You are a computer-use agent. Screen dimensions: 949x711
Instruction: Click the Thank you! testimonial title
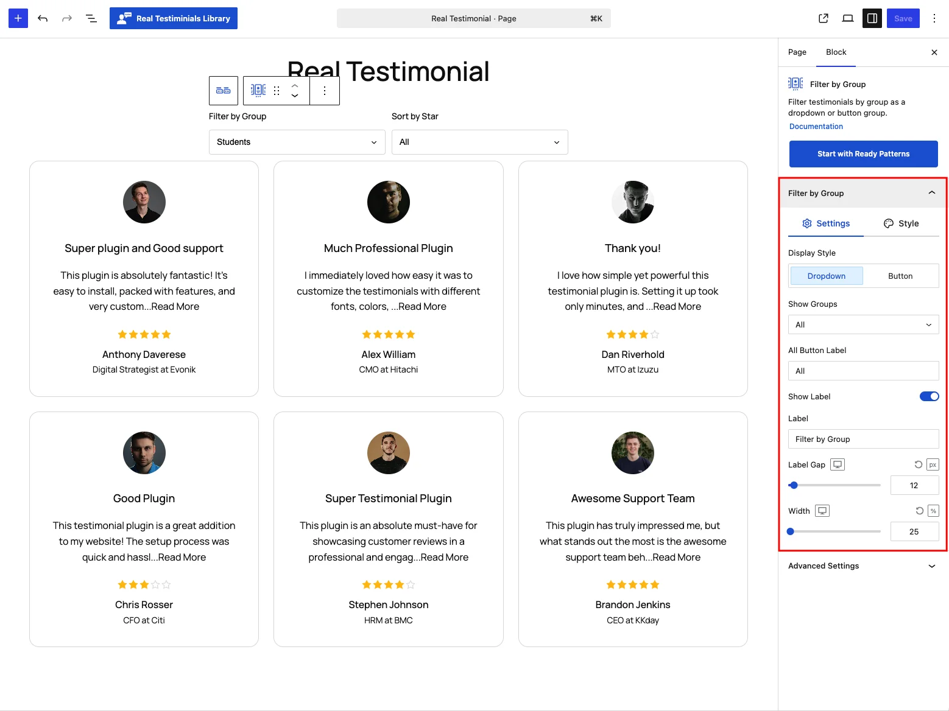(633, 248)
